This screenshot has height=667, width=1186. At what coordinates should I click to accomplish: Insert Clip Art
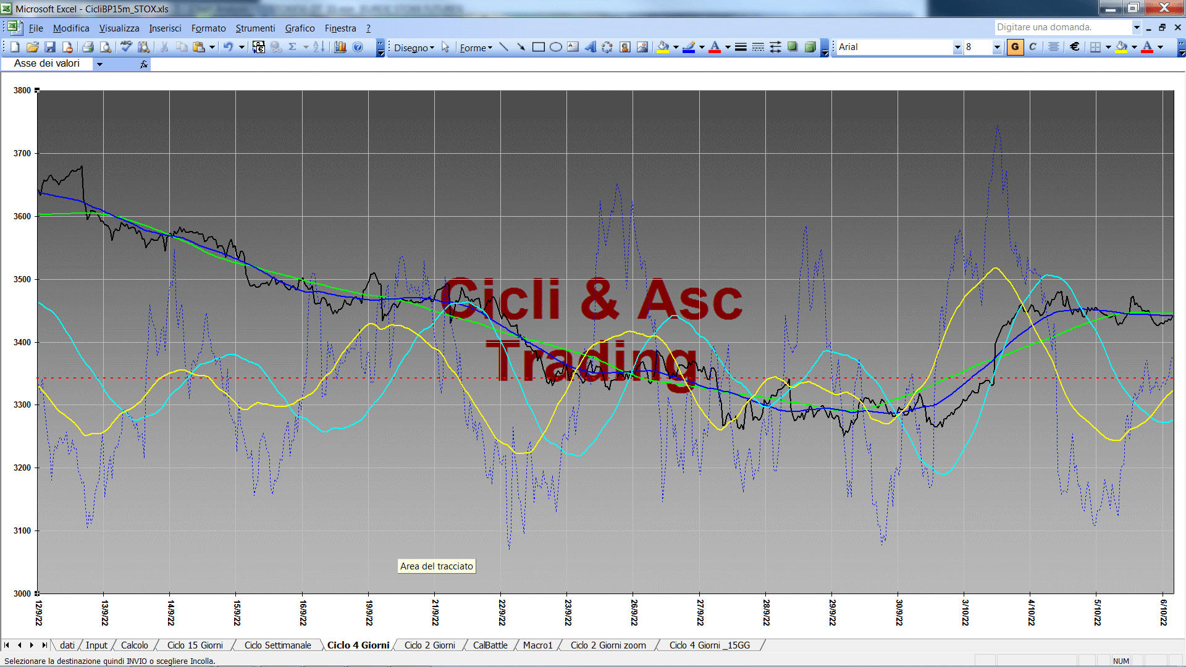[625, 47]
